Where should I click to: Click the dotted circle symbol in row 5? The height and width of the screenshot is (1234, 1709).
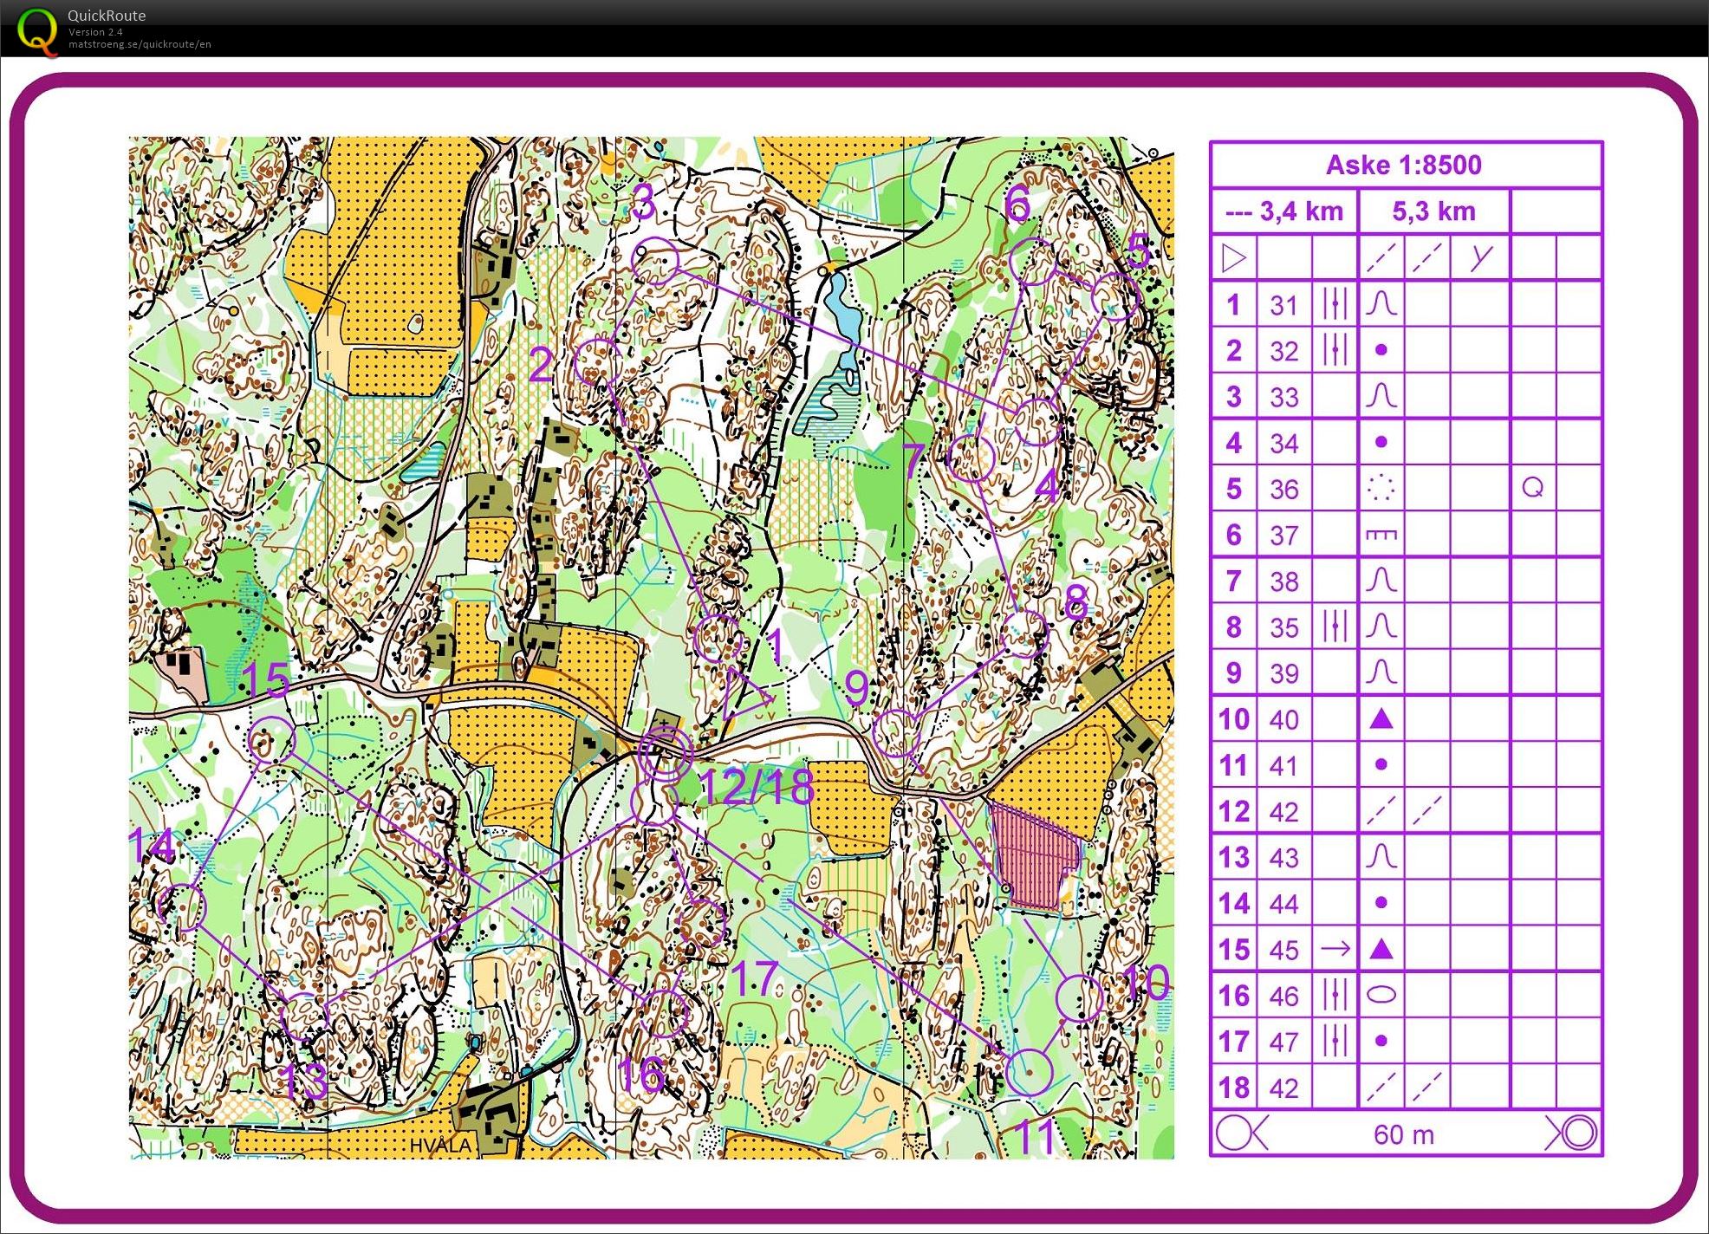1381,488
